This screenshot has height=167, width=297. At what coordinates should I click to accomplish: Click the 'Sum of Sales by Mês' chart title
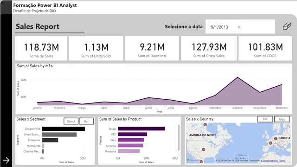pyautogui.click(x=35, y=66)
